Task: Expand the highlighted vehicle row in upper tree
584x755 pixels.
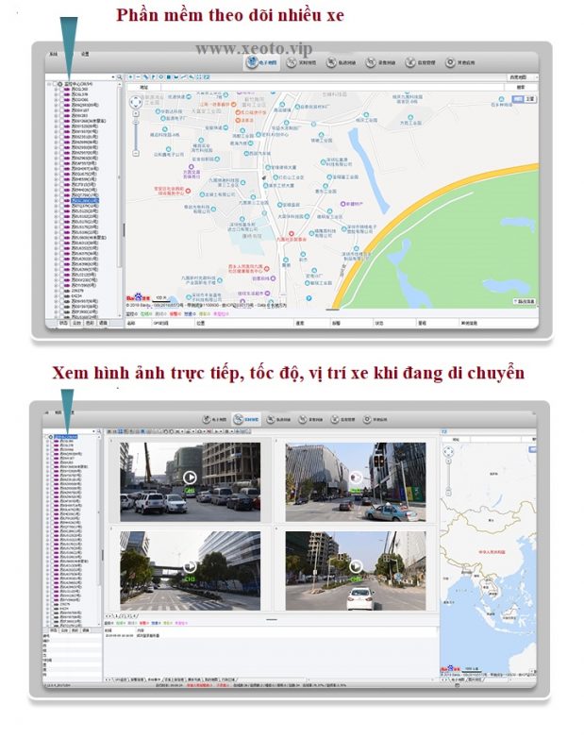Action: [56, 200]
